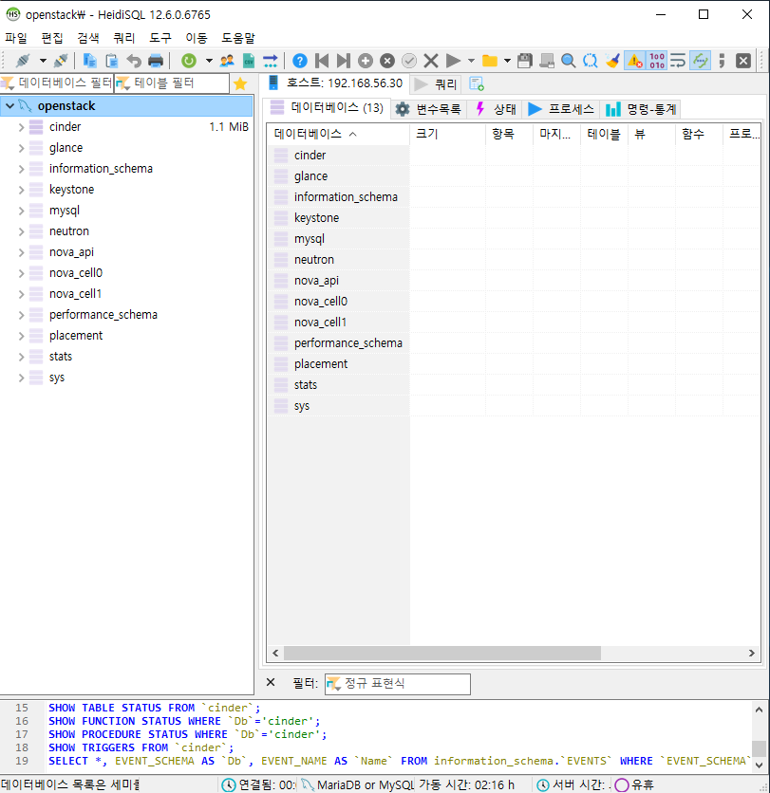Open the session manager connect icon

(x=23, y=61)
